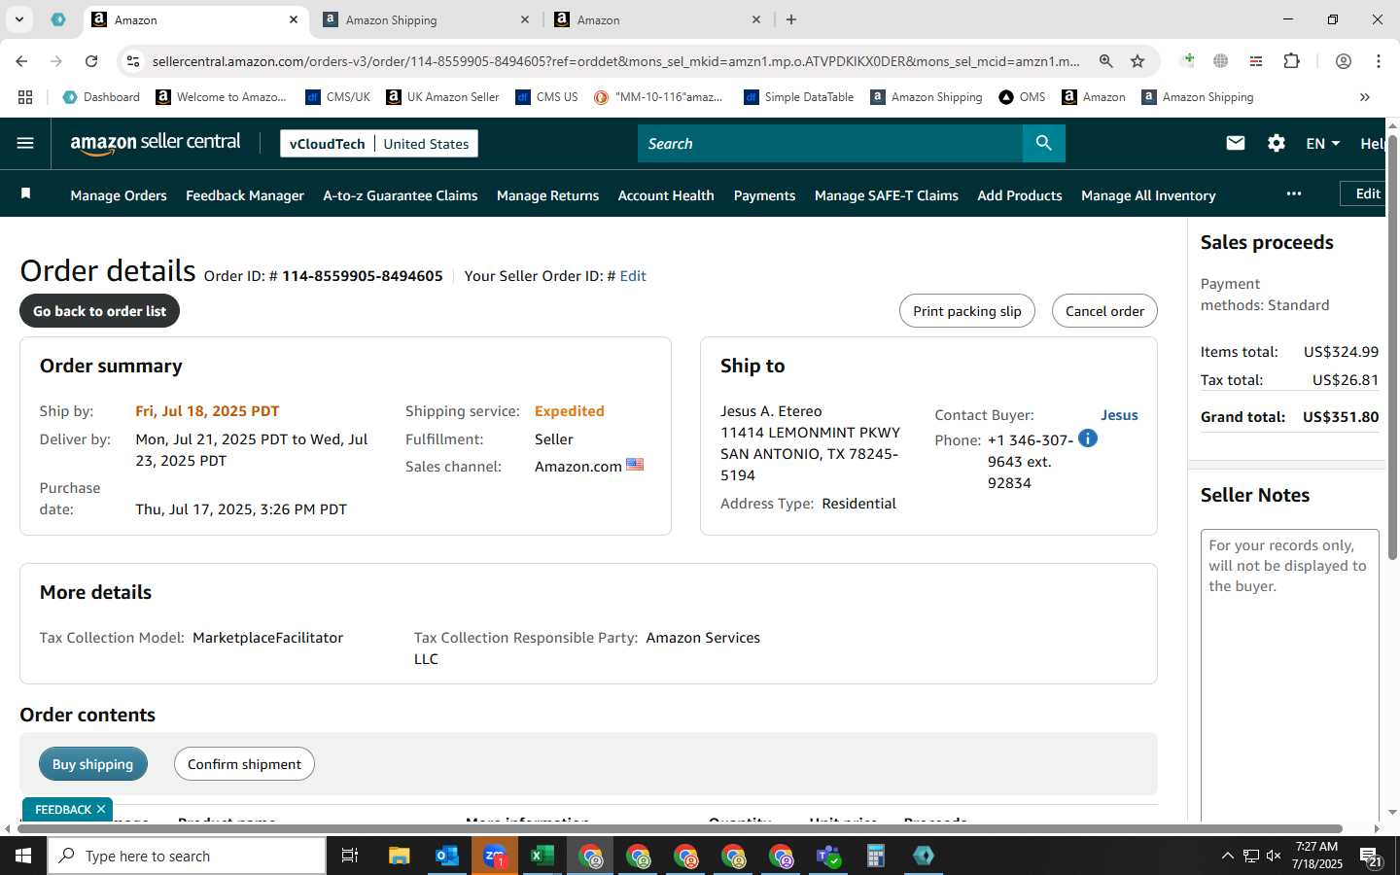1400x875 pixels.
Task: Open the Chrome profile icon
Action: (x=1343, y=60)
